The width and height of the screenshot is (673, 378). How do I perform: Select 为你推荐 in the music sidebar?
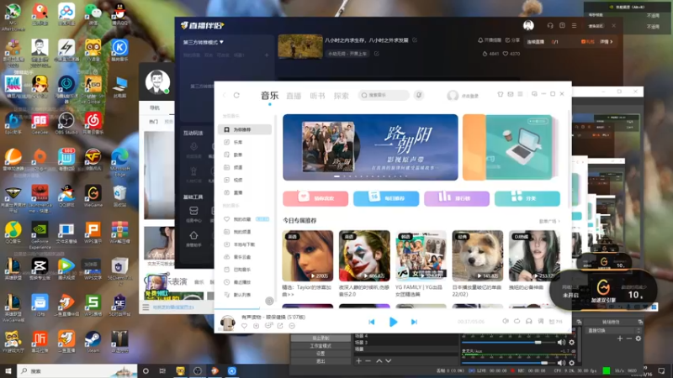[245, 129]
